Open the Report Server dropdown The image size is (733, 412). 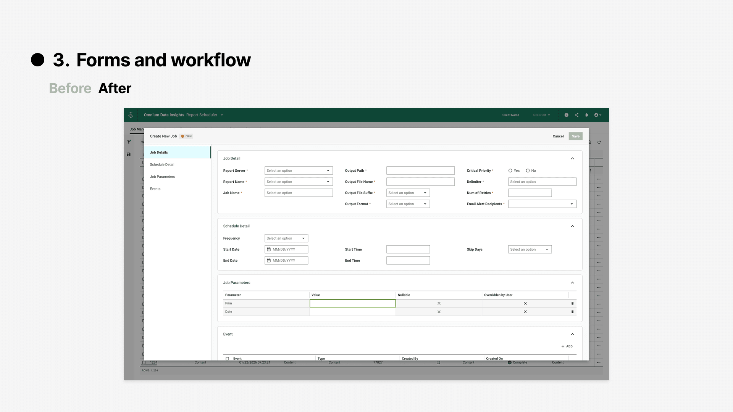(299, 171)
